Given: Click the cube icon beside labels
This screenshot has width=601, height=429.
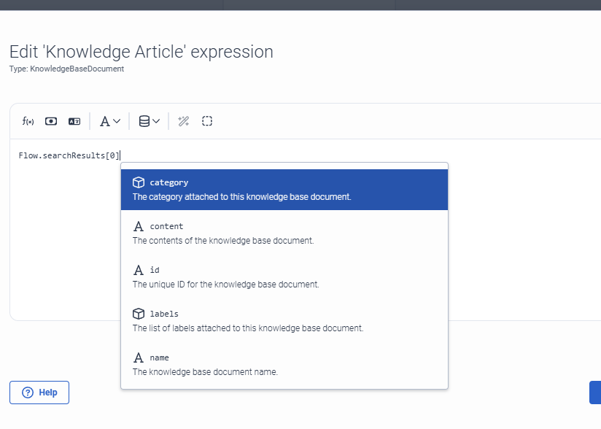Looking at the screenshot, I should 139,314.
